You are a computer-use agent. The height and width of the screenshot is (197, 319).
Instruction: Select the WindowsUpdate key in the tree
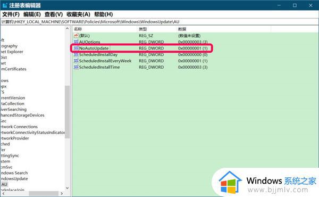[x=14, y=179]
